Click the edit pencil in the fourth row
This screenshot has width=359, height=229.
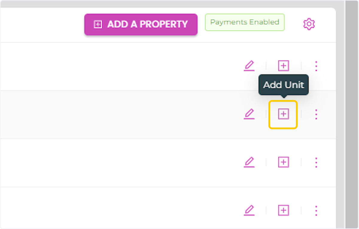(x=249, y=210)
